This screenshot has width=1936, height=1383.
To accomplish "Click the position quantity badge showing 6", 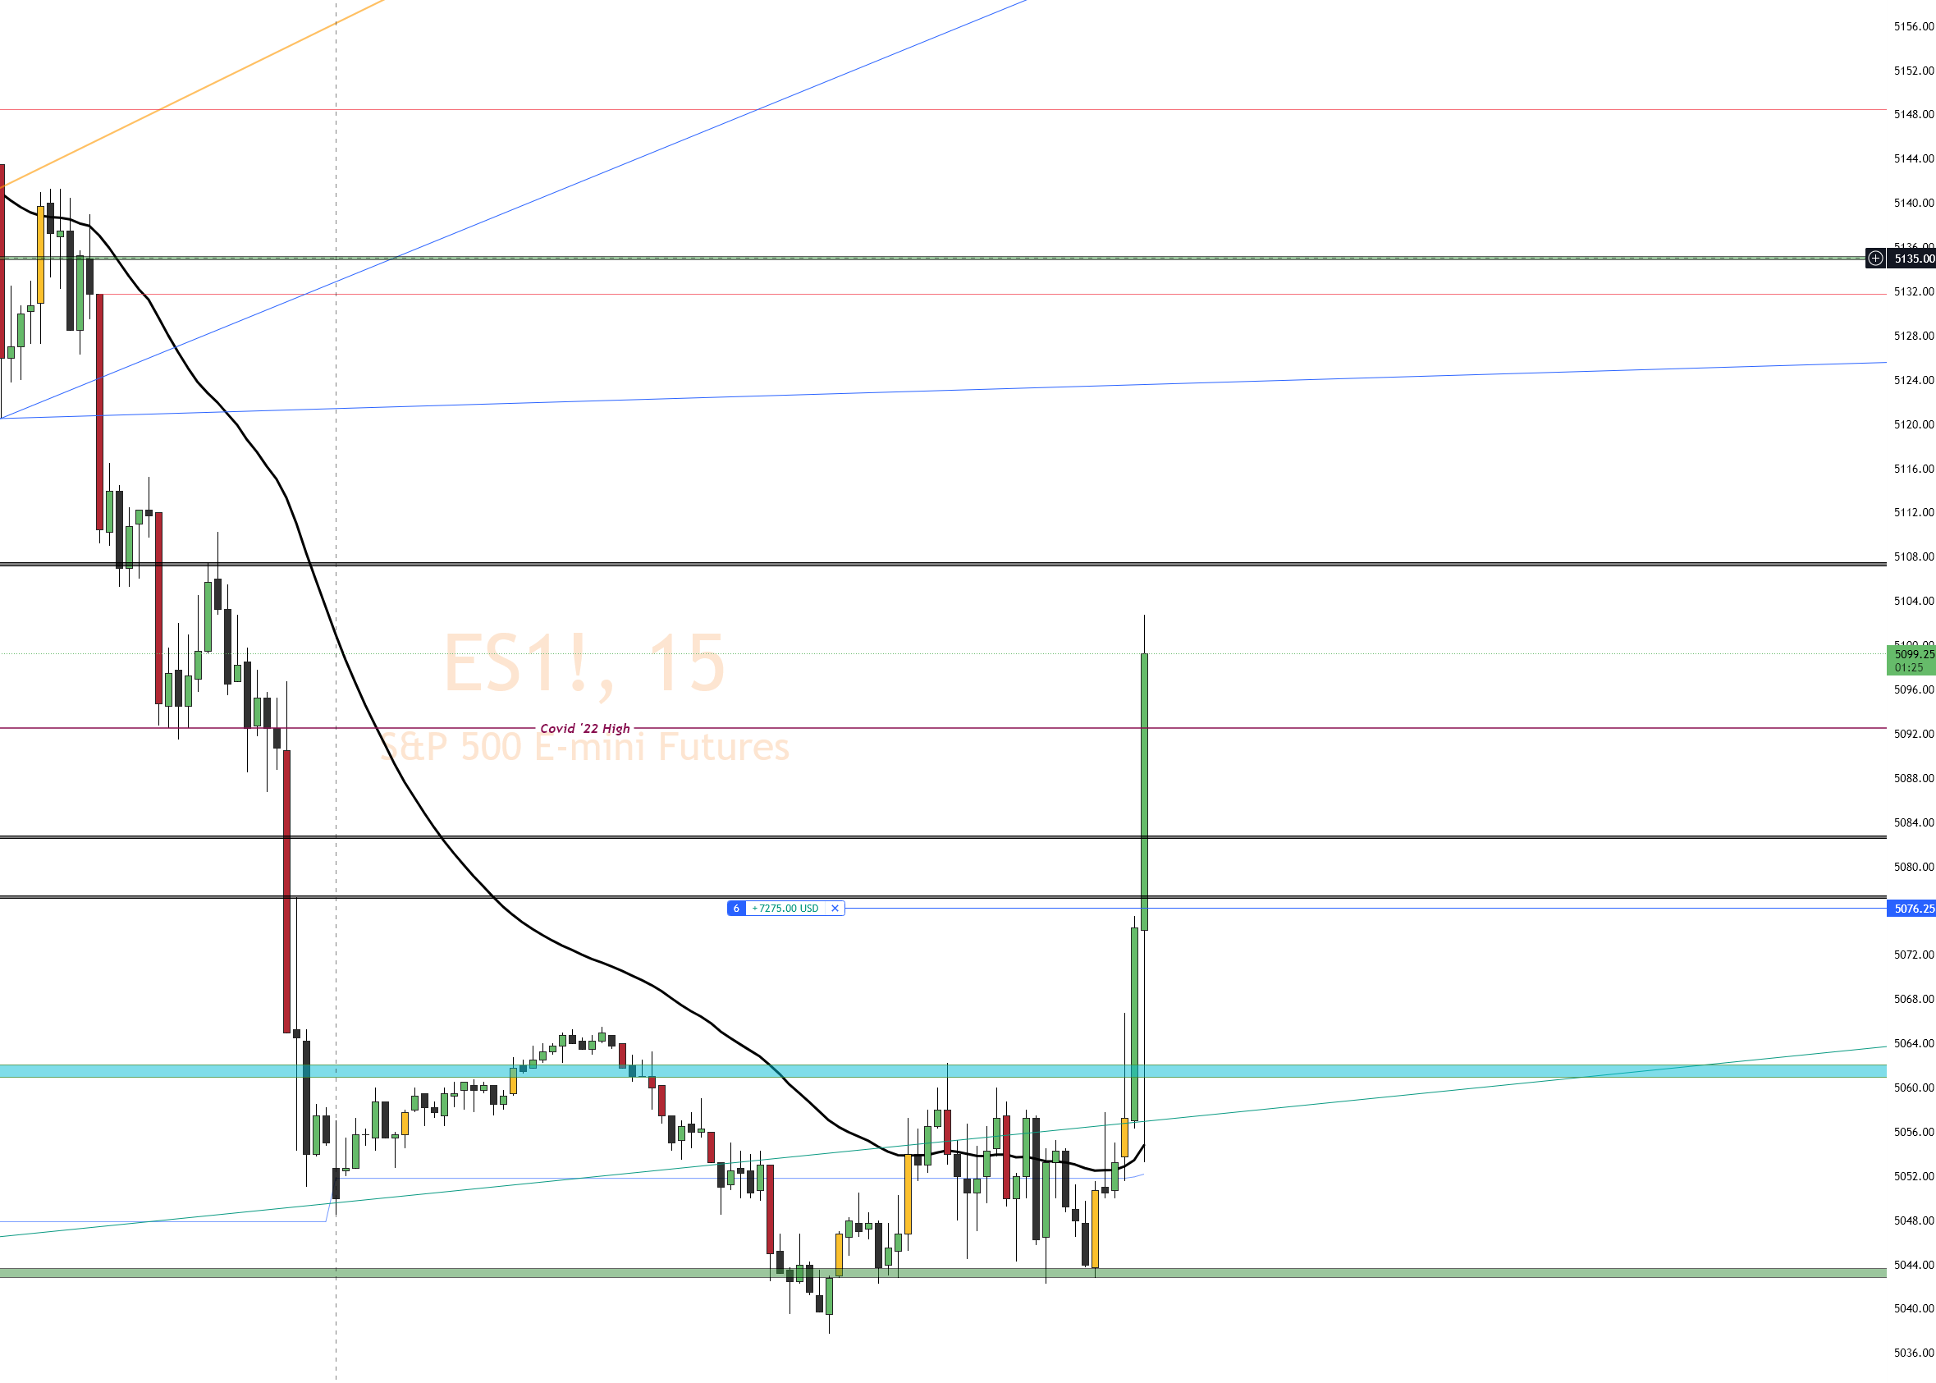I will (736, 909).
